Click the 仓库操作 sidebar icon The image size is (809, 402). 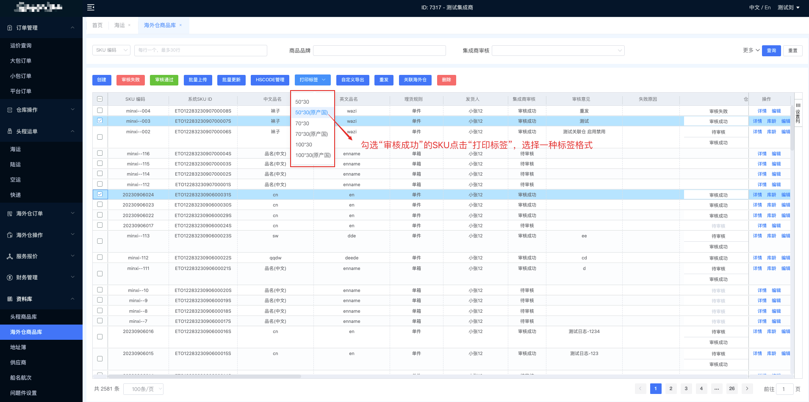point(10,110)
